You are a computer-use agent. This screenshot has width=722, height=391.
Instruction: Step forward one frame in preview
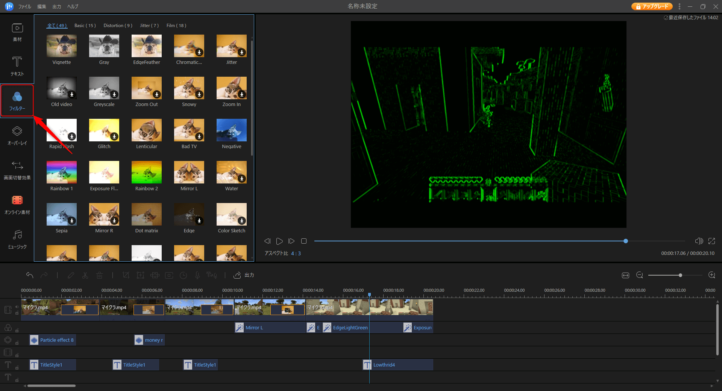pyautogui.click(x=291, y=241)
